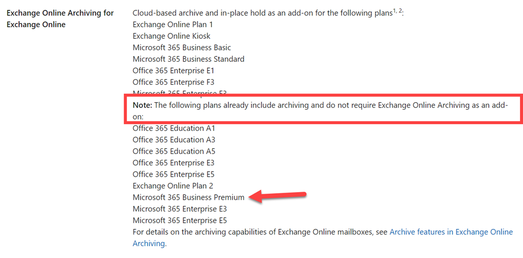
Task: Click Microsoft 365 Business Standard entry
Action: 188,59
